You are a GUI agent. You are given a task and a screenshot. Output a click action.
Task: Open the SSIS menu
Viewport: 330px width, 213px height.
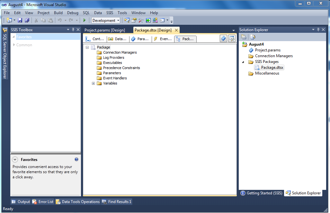point(110,13)
